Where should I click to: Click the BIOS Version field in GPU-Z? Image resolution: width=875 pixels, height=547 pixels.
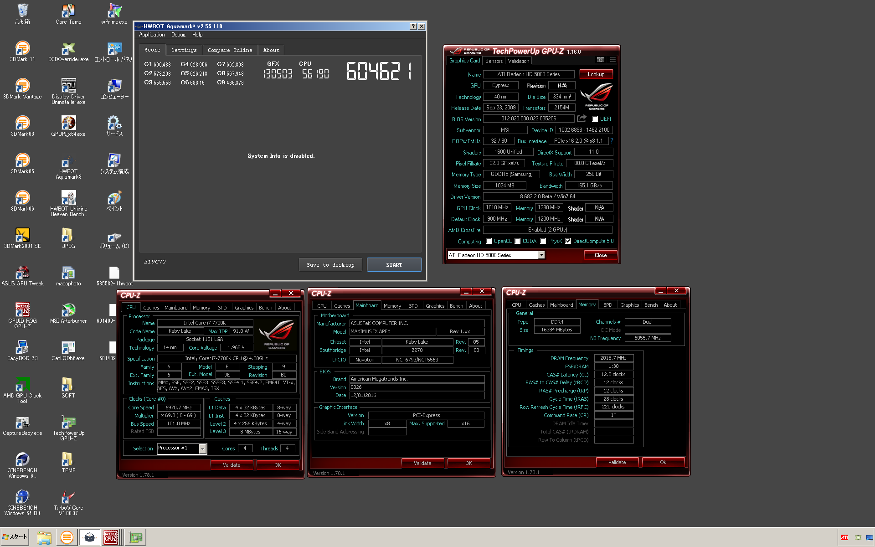coord(529,119)
